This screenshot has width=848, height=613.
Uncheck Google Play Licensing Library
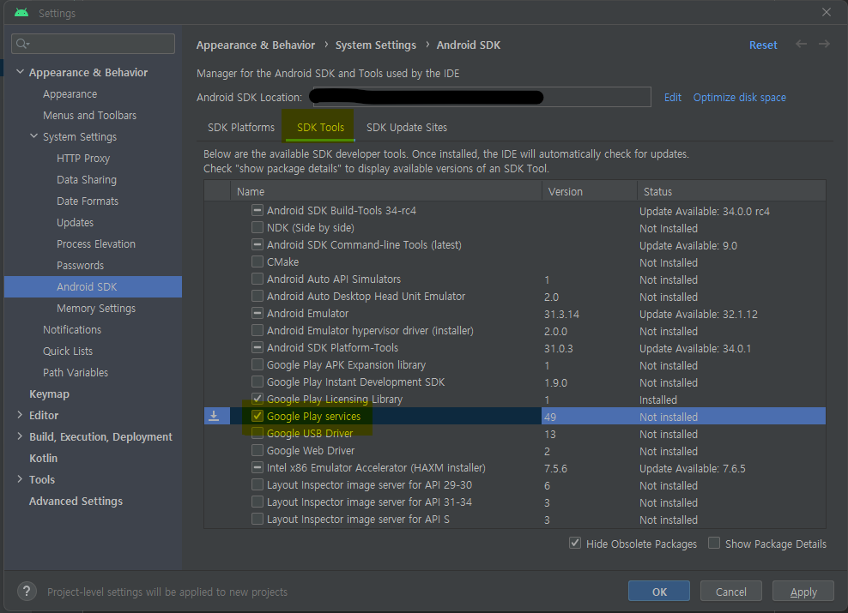257,399
